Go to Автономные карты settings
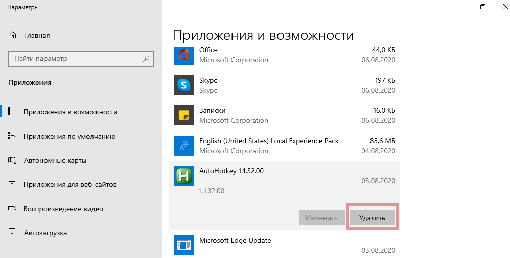Image resolution: width=510 pixels, height=258 pixels. click(x=55, y=160)
